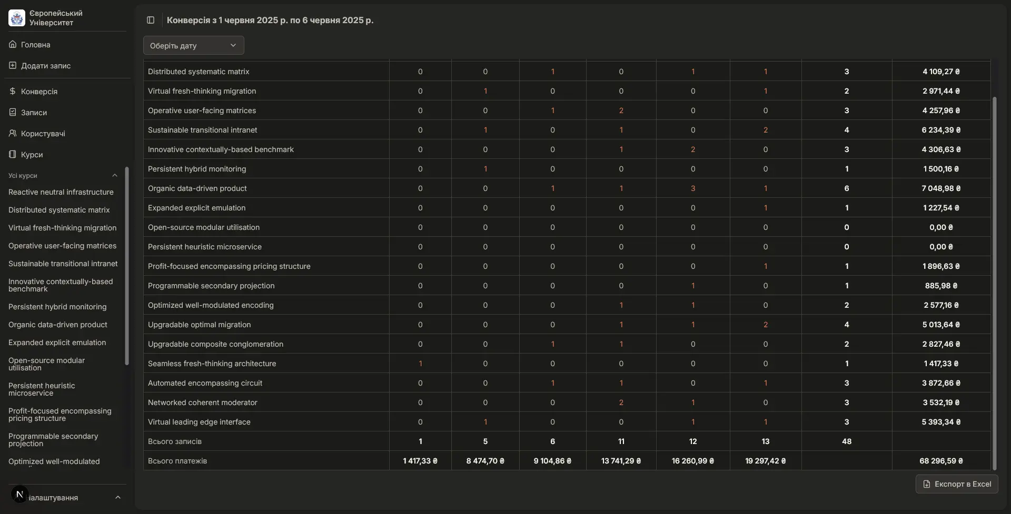Click the book icon beside Курси
Screen dimensions: 1011x514
[x=13, y=155]
